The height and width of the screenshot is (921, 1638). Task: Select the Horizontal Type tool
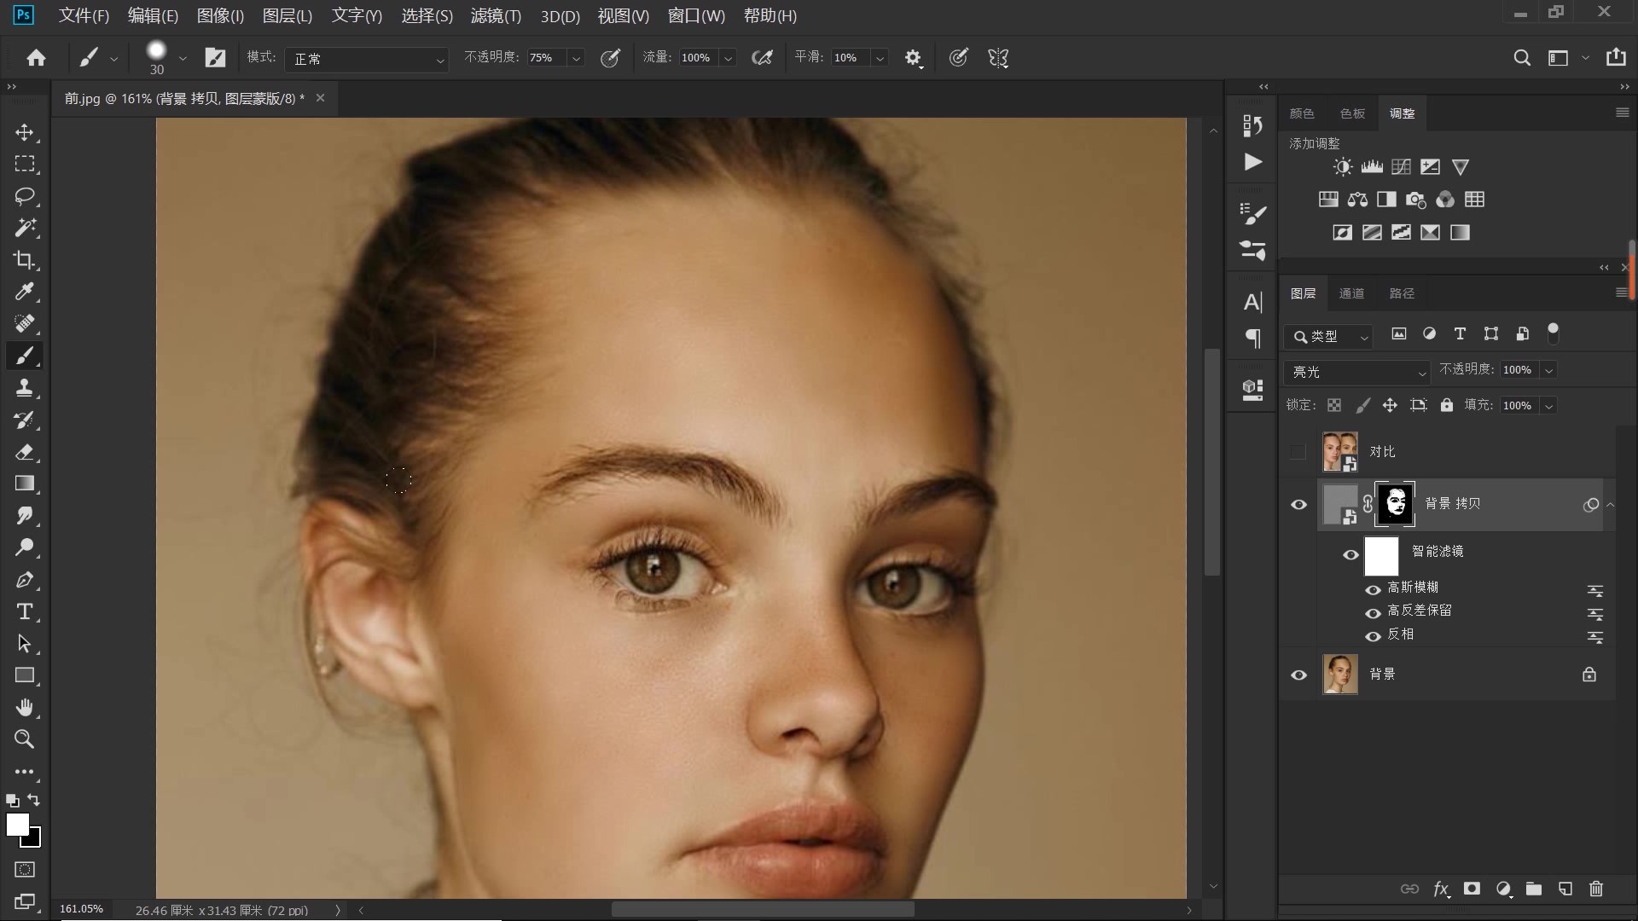point(24,611)
